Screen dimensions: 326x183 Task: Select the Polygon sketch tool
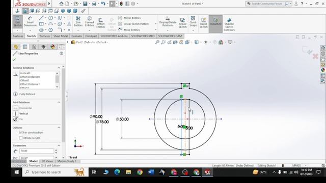point(50,30)
